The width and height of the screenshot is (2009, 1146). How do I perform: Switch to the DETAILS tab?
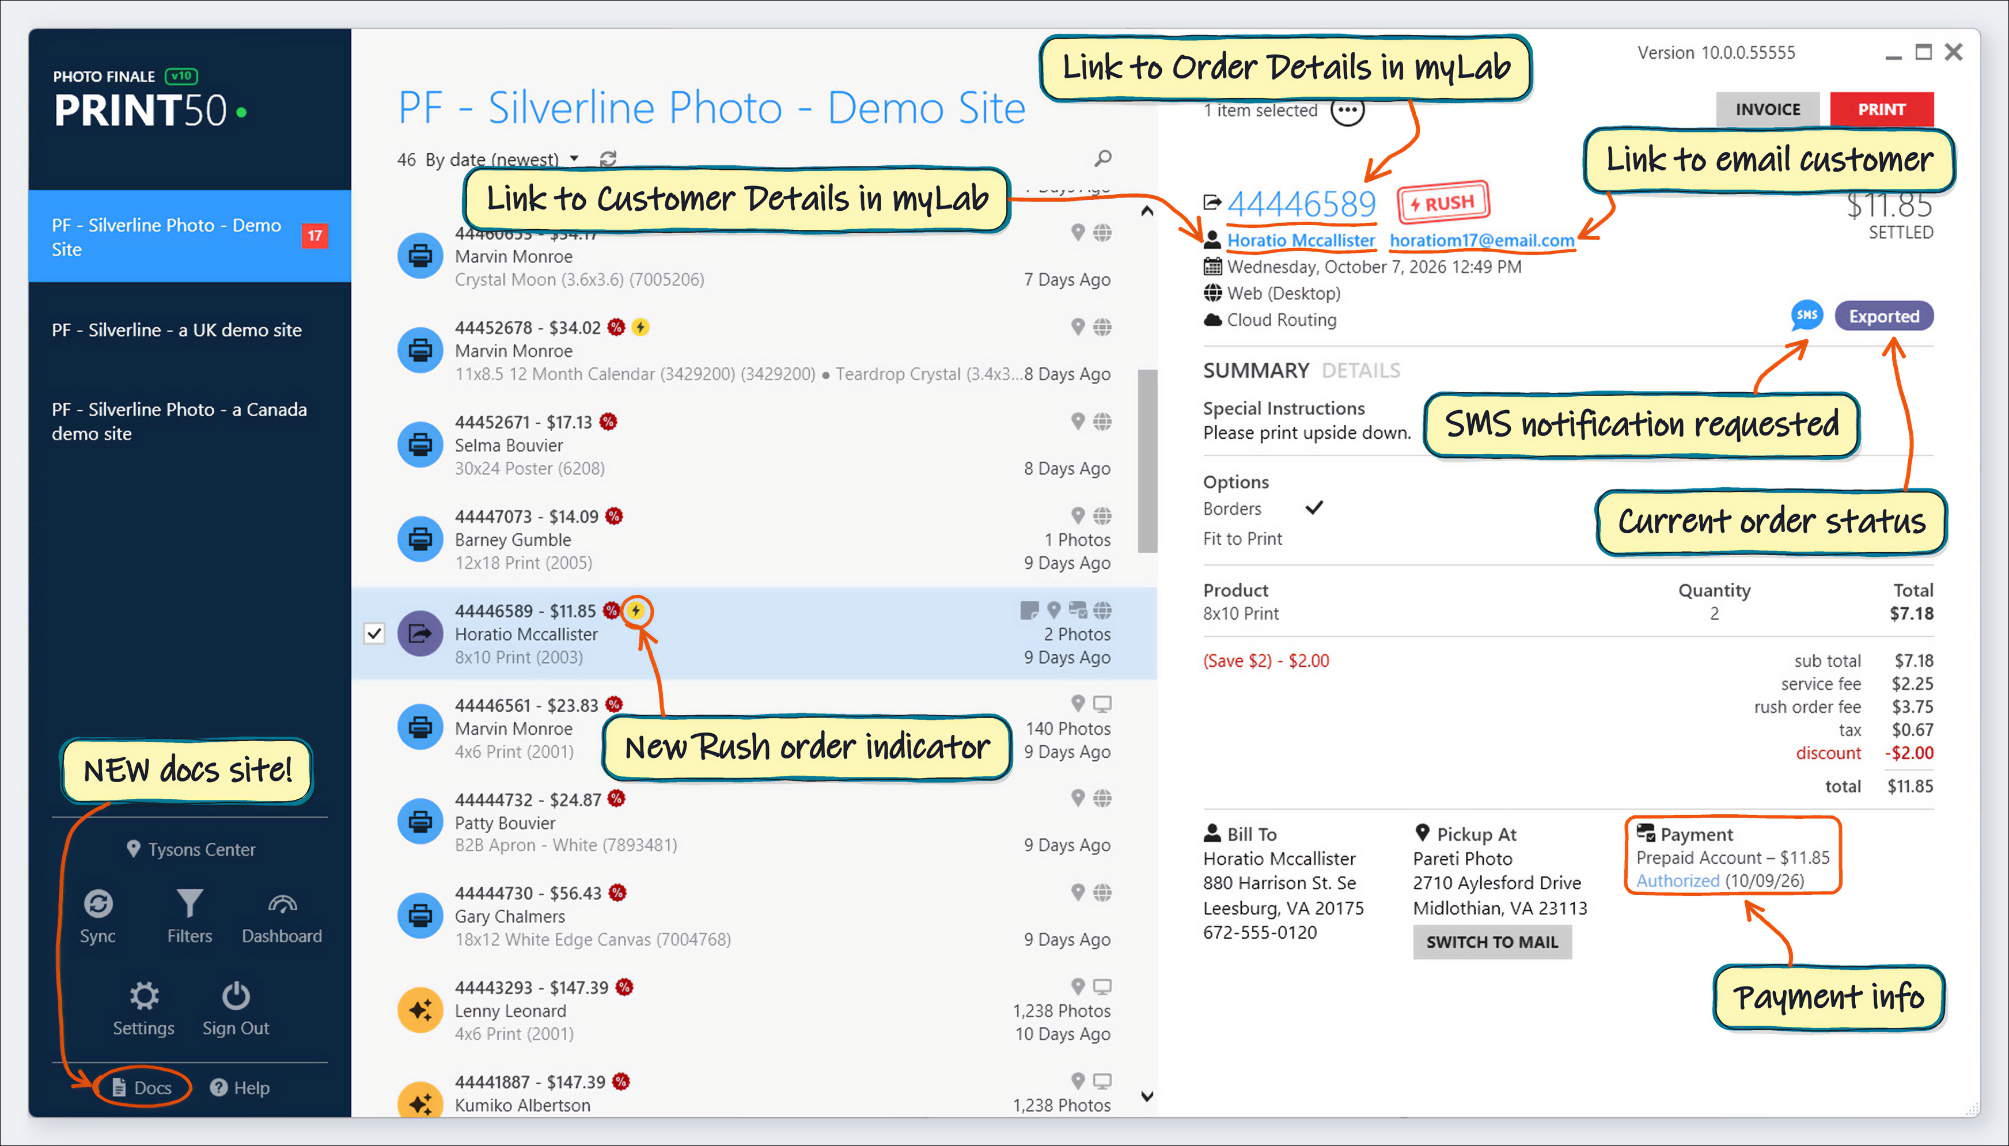(1361, 371)
